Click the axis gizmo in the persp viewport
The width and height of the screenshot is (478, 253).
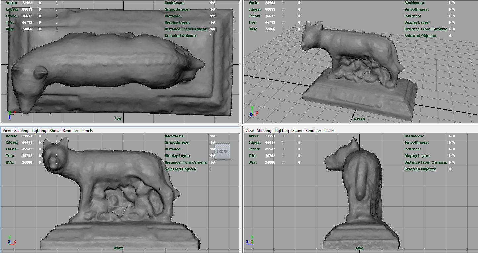254,111
